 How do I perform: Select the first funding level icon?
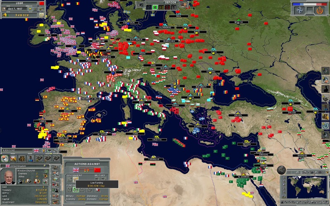(69, 190)
